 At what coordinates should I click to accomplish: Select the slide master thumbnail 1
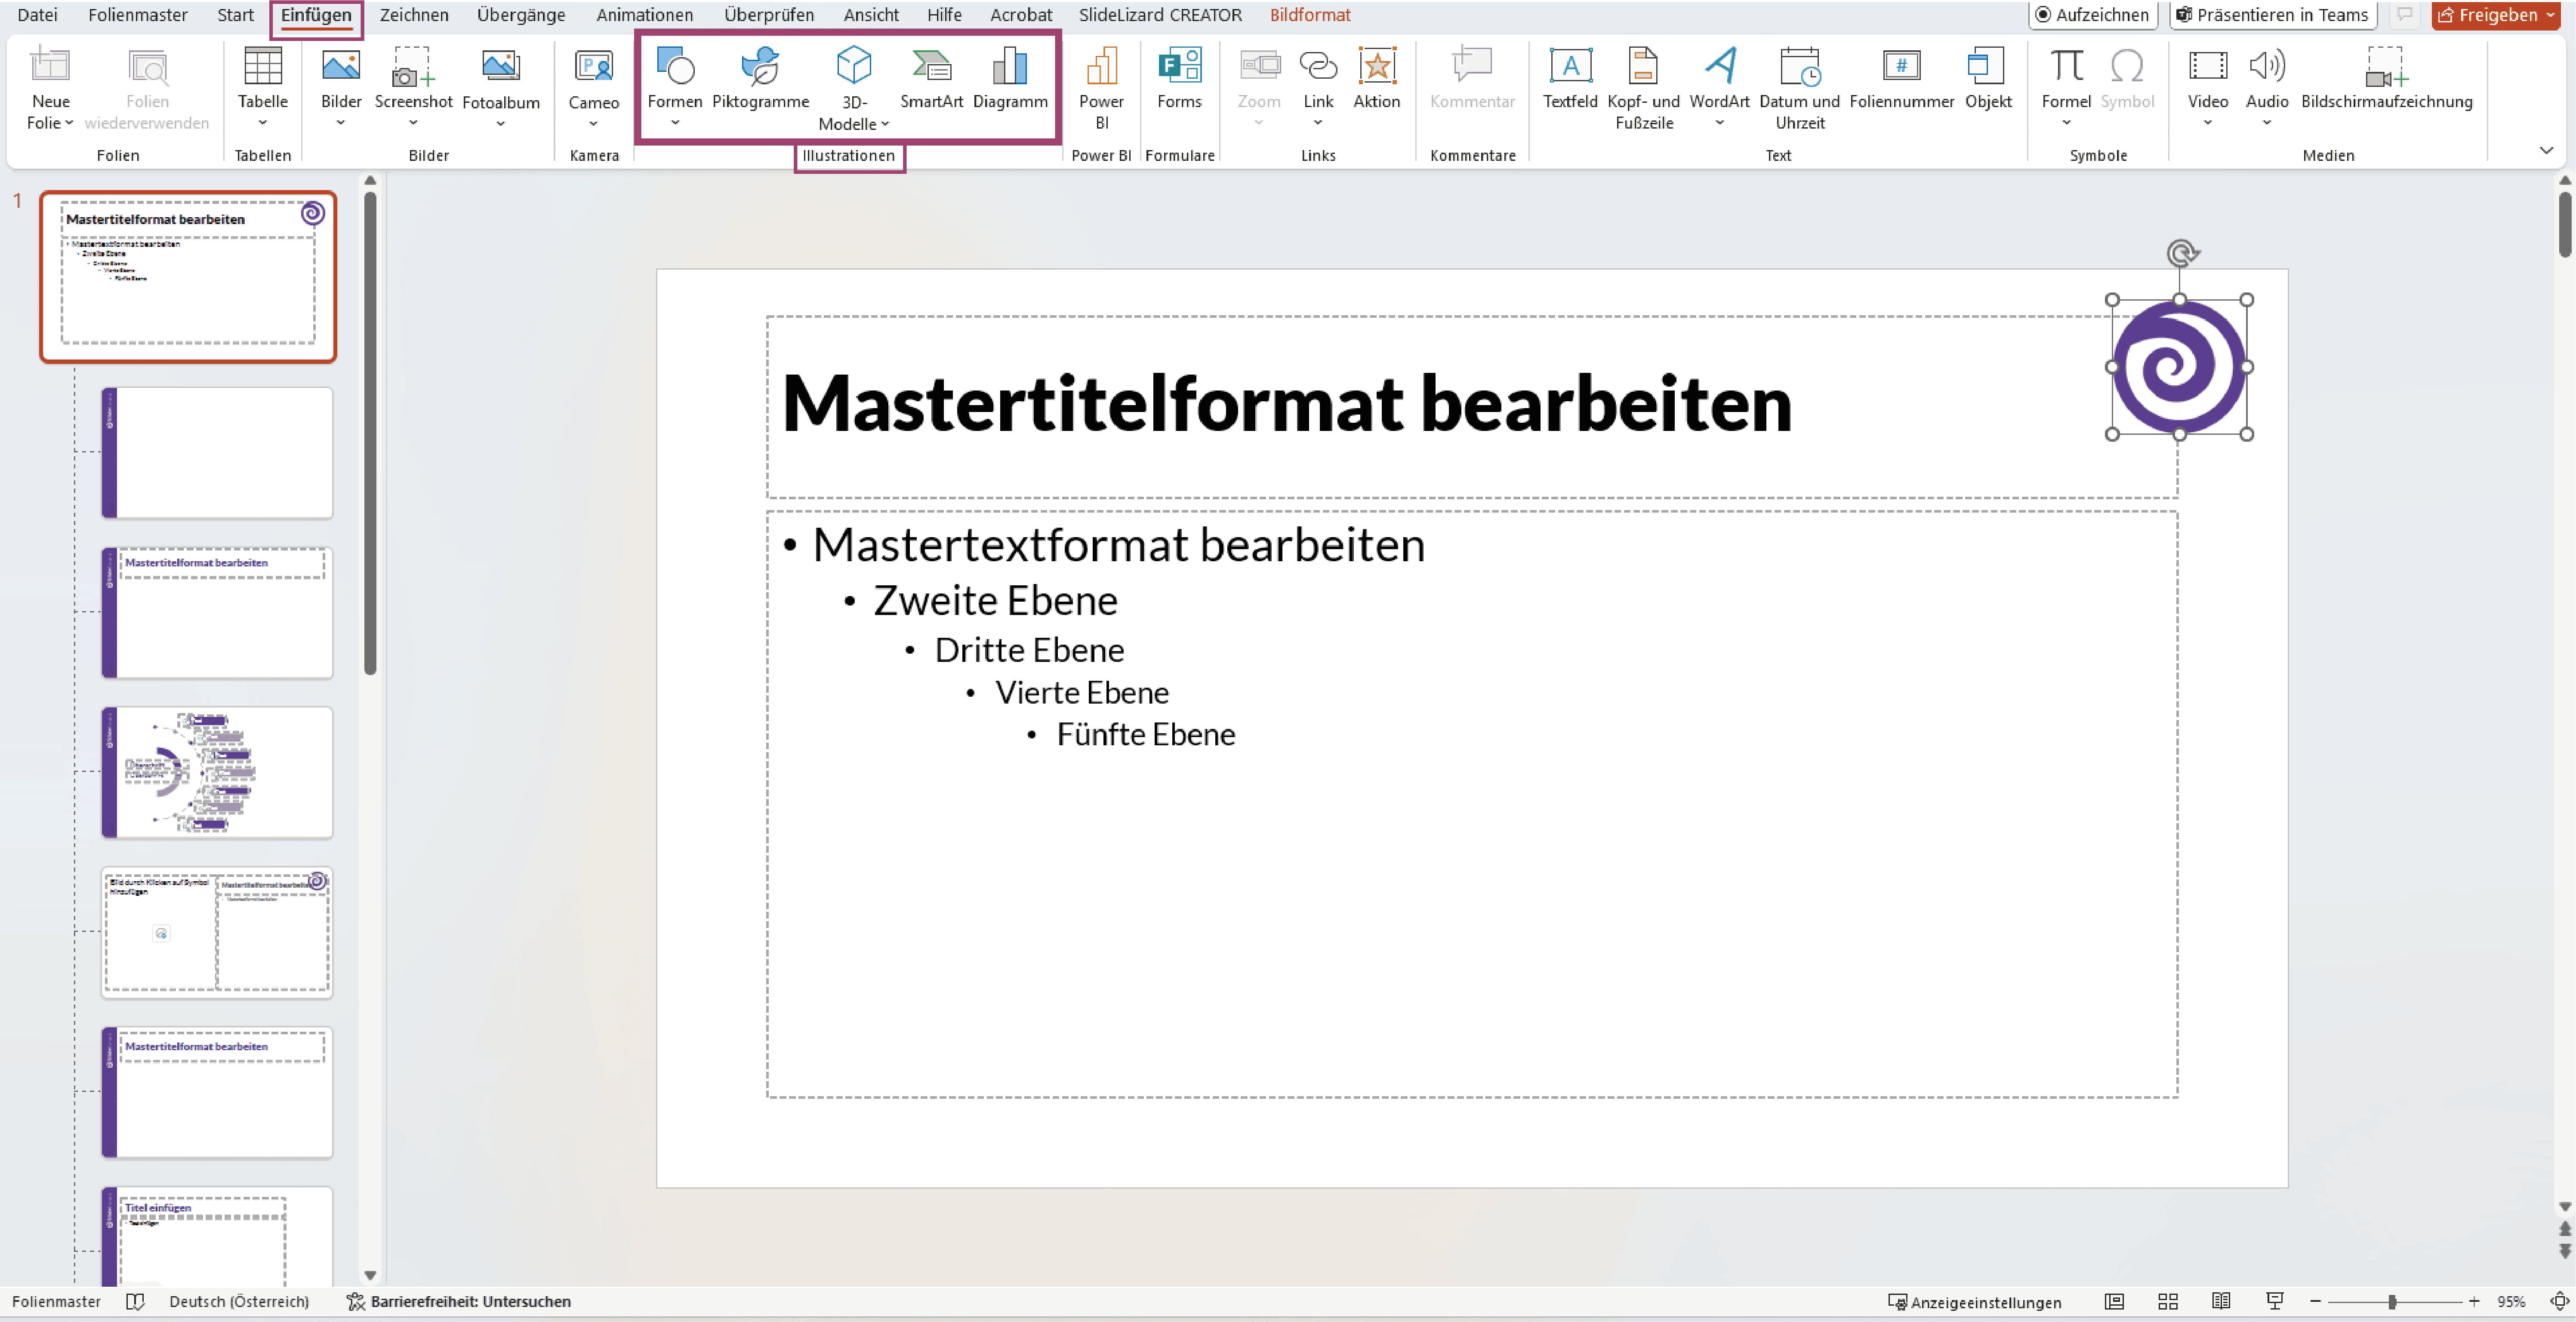pyautogui.click(x=188, y=277)
